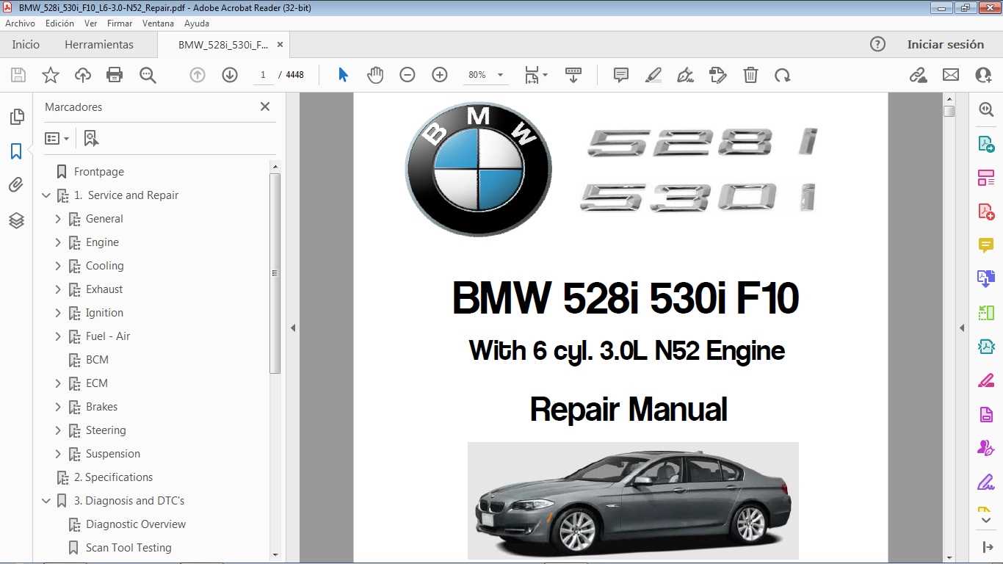
Task: Open bookmark options dropdown
Action: coord(57,138)
